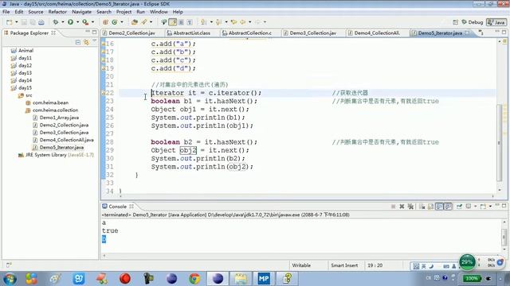Open Demo1_Array.java in Package Explorer
Image resolution: width=510 pixels, height=286 pixels.
click(x=59, y=118)
